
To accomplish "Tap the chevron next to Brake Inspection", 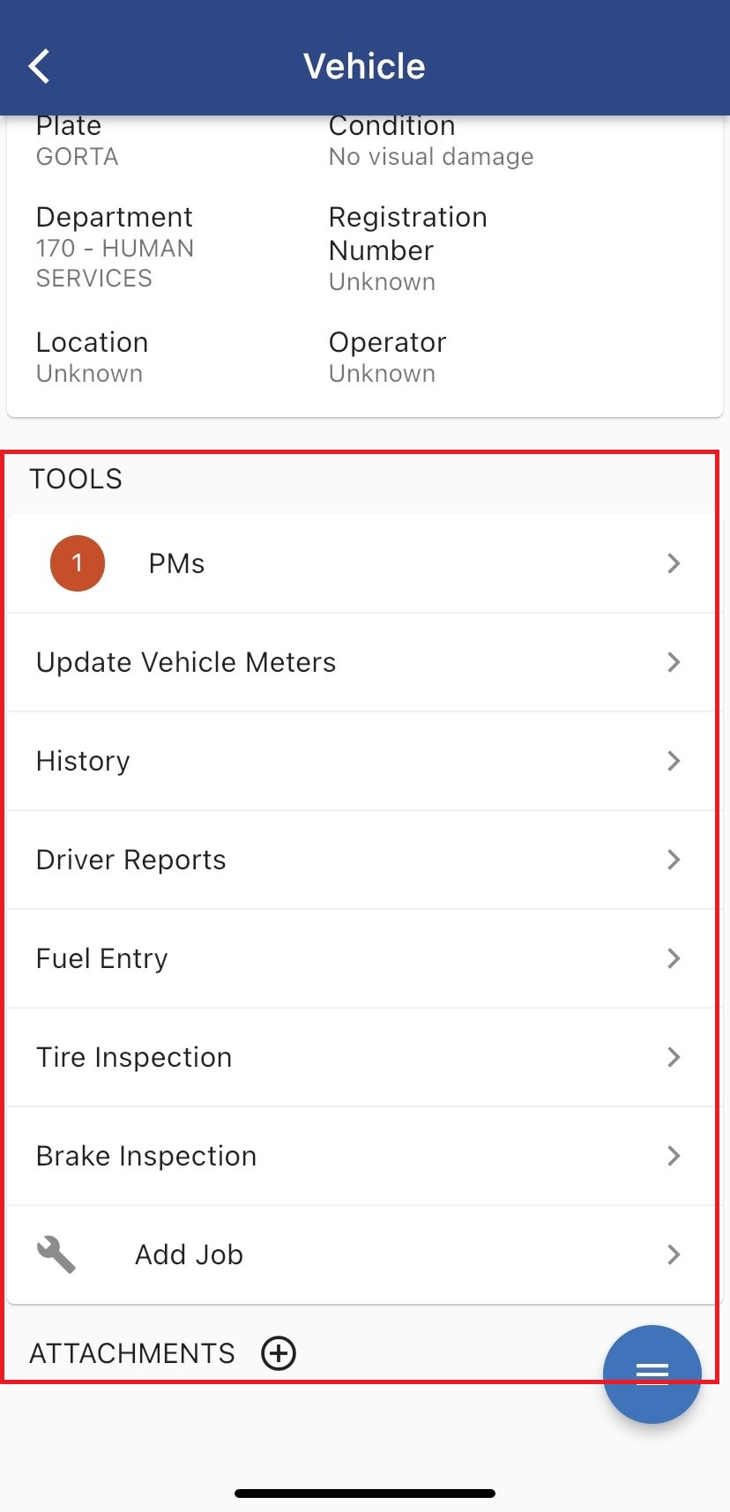I will [674, 1156].
